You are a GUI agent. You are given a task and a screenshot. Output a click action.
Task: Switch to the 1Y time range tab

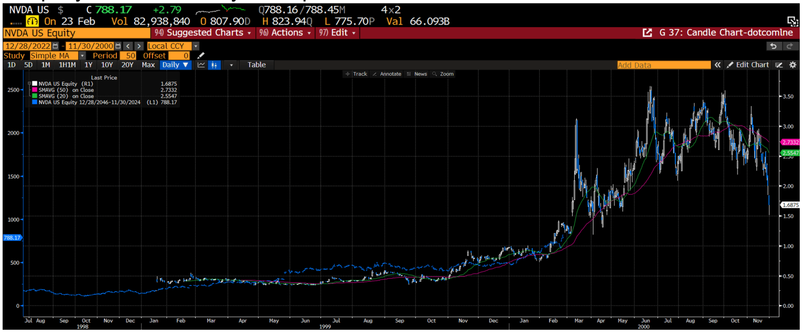88,65
